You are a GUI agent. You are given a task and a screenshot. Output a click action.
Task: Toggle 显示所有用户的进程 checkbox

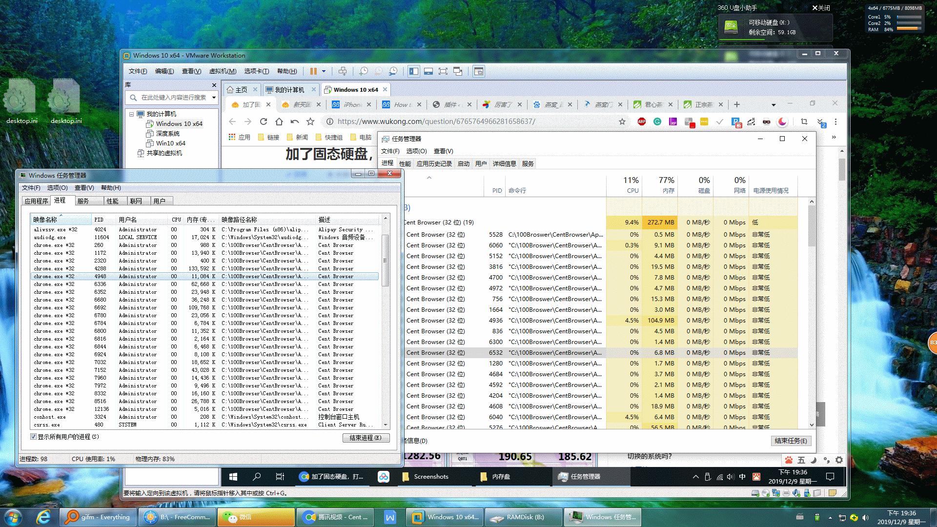33,437
